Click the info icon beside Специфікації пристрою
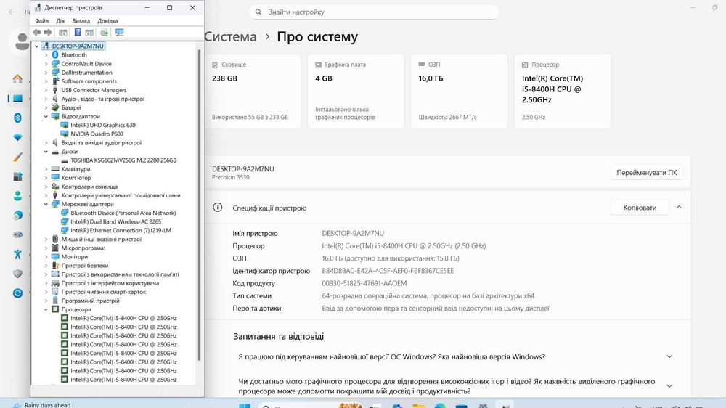 coord(217,208)
